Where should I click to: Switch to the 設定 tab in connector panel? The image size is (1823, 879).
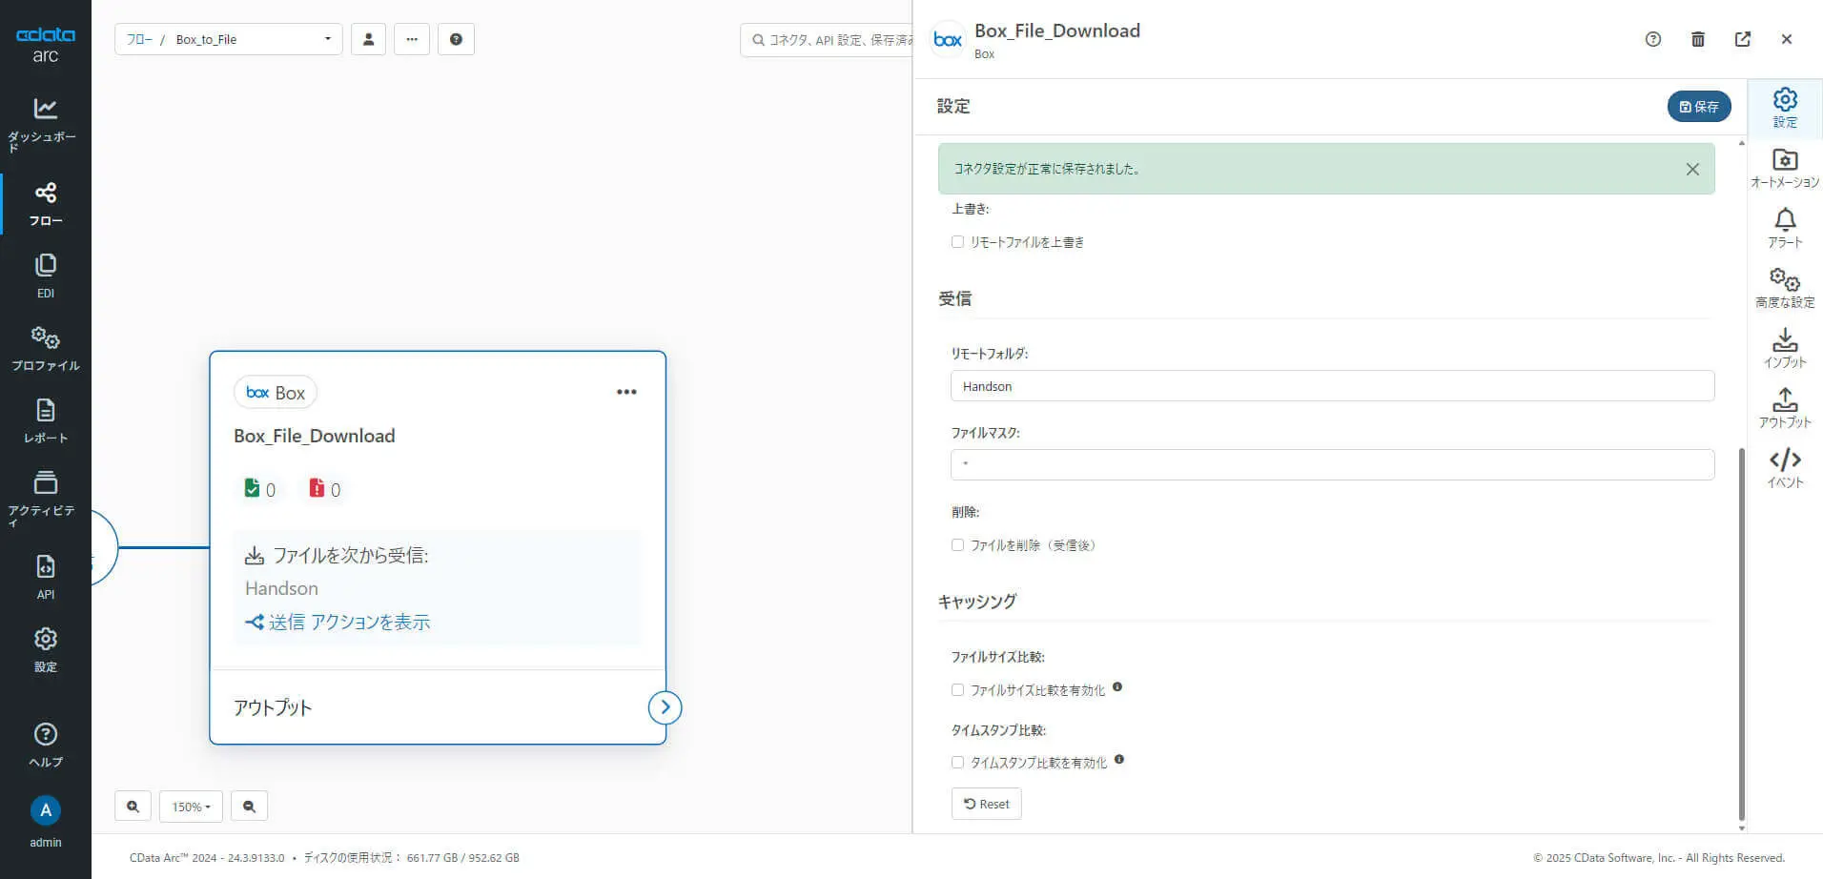pos(1785,108)
